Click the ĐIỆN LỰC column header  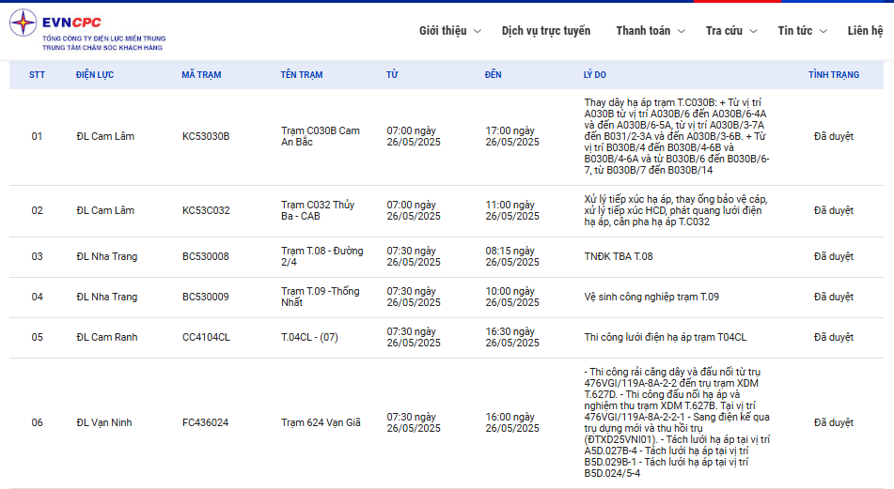95,74
